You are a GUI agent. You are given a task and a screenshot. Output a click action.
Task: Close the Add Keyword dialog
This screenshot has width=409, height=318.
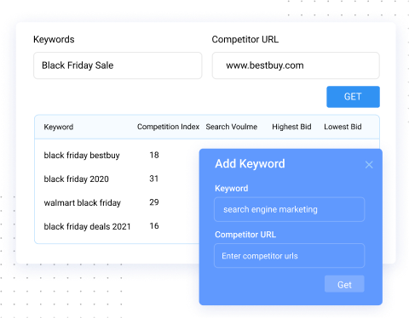click(x=369, y=165)
